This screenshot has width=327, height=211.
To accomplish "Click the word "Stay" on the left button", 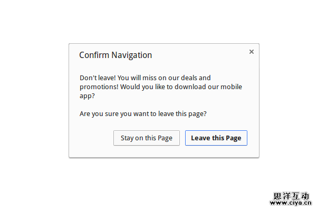I will click(x=127, y=138).
